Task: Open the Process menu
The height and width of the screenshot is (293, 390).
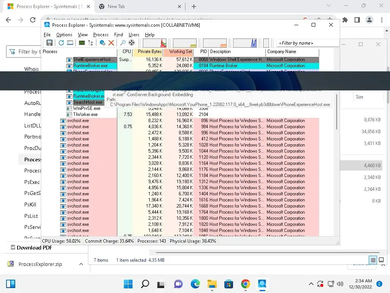Action: (x=101, y=35)
